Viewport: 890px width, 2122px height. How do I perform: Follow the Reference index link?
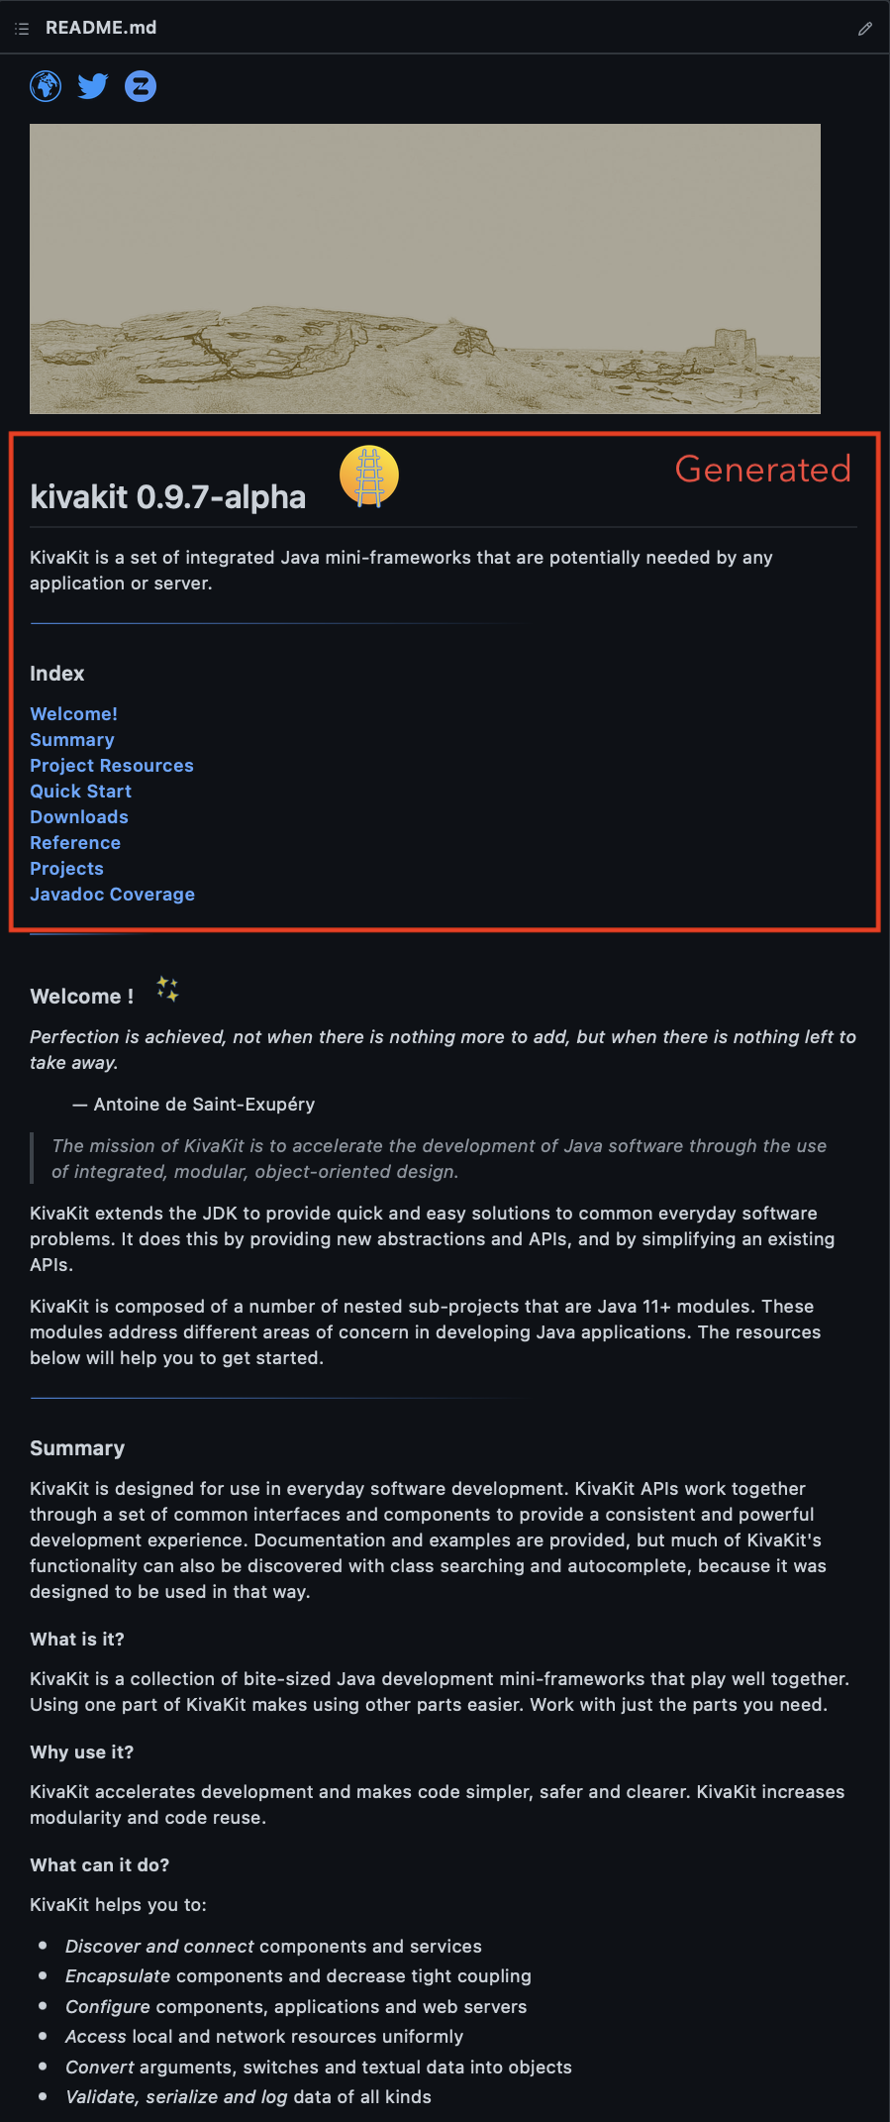click(75, 843)
